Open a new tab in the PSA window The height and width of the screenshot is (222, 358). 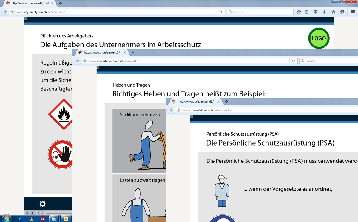[x=226, y=101]
